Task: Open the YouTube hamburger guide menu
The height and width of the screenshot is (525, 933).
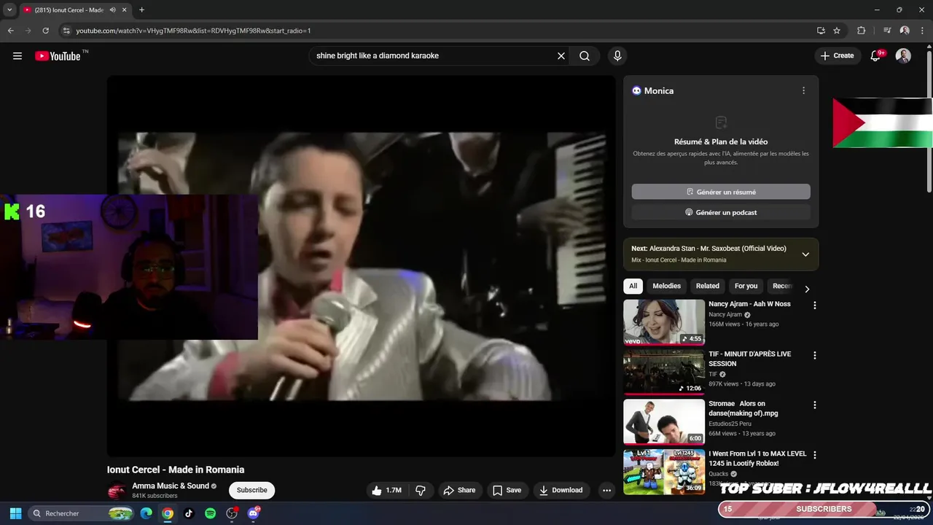Action: [17, 56]
